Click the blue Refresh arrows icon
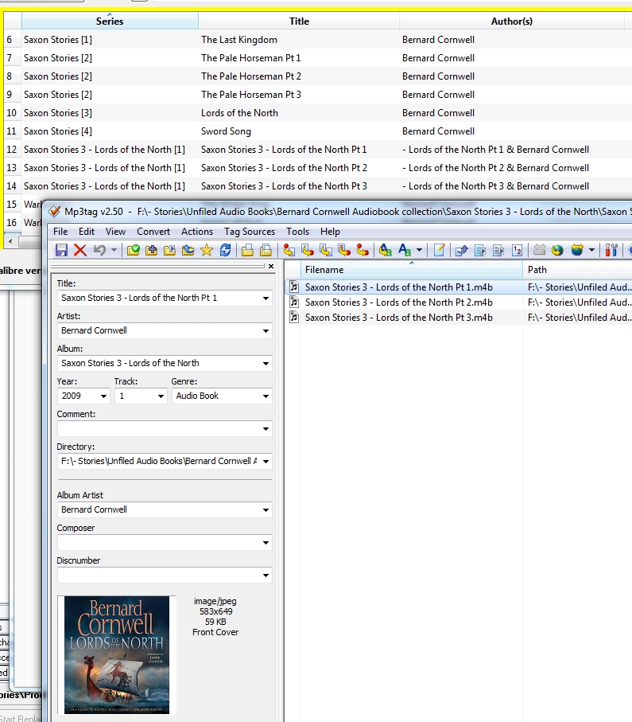 pyautogui.click(x=225, y=250)
